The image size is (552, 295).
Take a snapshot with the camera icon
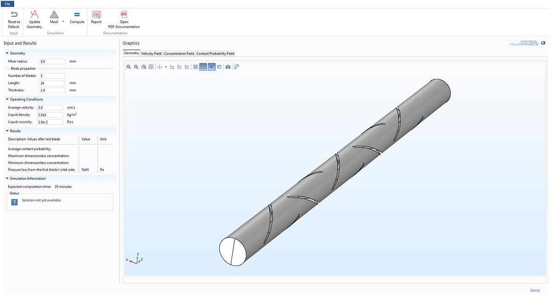pyautogui.click(x=228, y=67)
